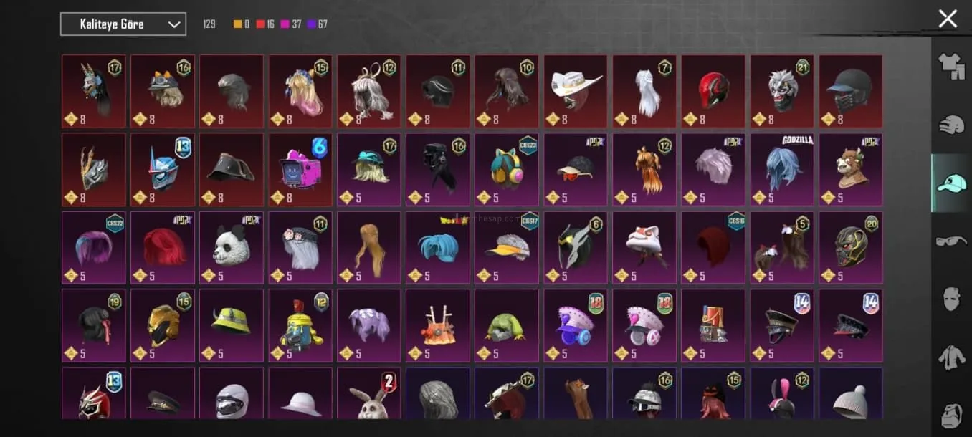The image size is (972, 437).
Task: Select the bunny head with badge 2
Action: (369, 393)
